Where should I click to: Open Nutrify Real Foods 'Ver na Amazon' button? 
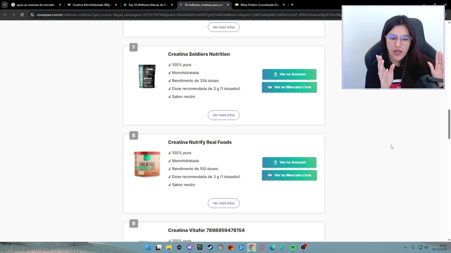289,162
